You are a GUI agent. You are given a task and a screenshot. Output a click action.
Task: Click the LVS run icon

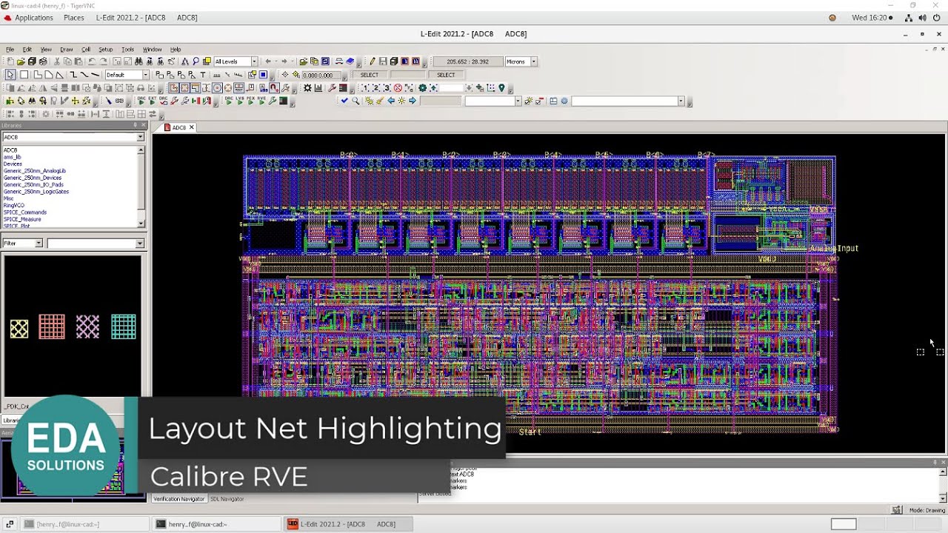[x=239, y=101]
